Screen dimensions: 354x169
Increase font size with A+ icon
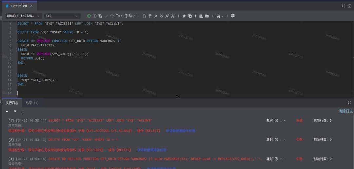[x=167, y=16]
